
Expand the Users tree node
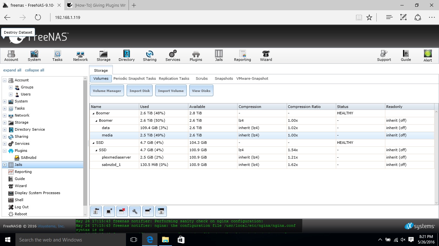(11, 94)
